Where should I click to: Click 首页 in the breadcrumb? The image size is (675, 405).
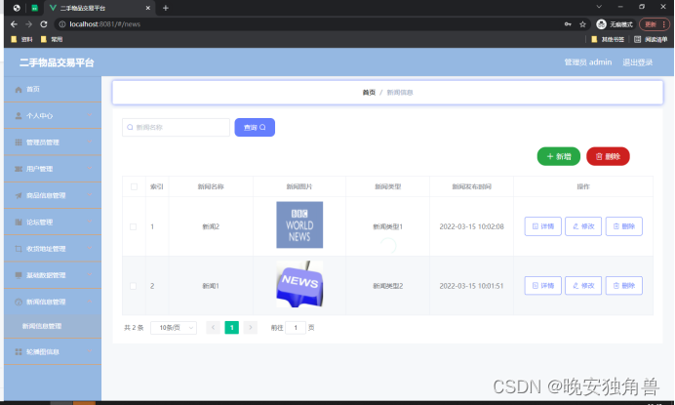pyautogui.click(x=369, y=92)
